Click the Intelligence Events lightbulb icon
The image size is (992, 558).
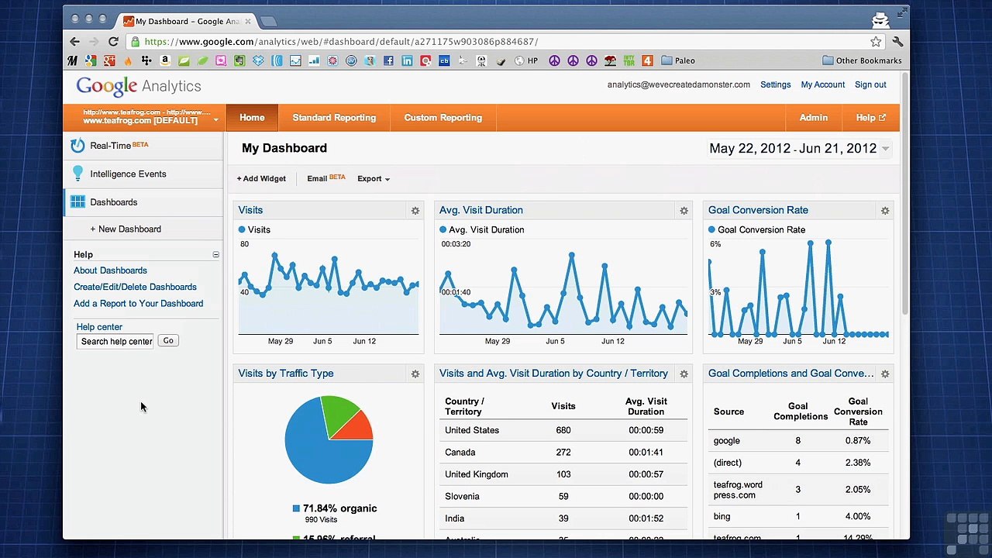point(77,174)
